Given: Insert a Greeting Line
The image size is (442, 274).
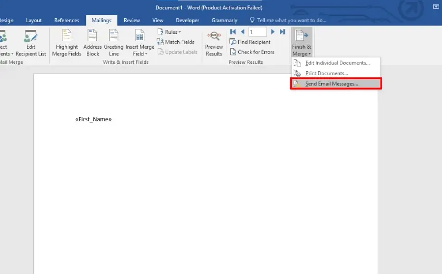Looking at the screenshot, I should [x=113, y=43].
